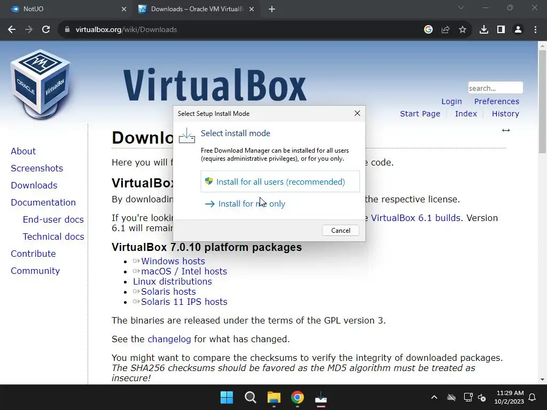This screenshot has width=547, height=410.
Task: Toggle the Chrome side panel
Action: (501, 30)
